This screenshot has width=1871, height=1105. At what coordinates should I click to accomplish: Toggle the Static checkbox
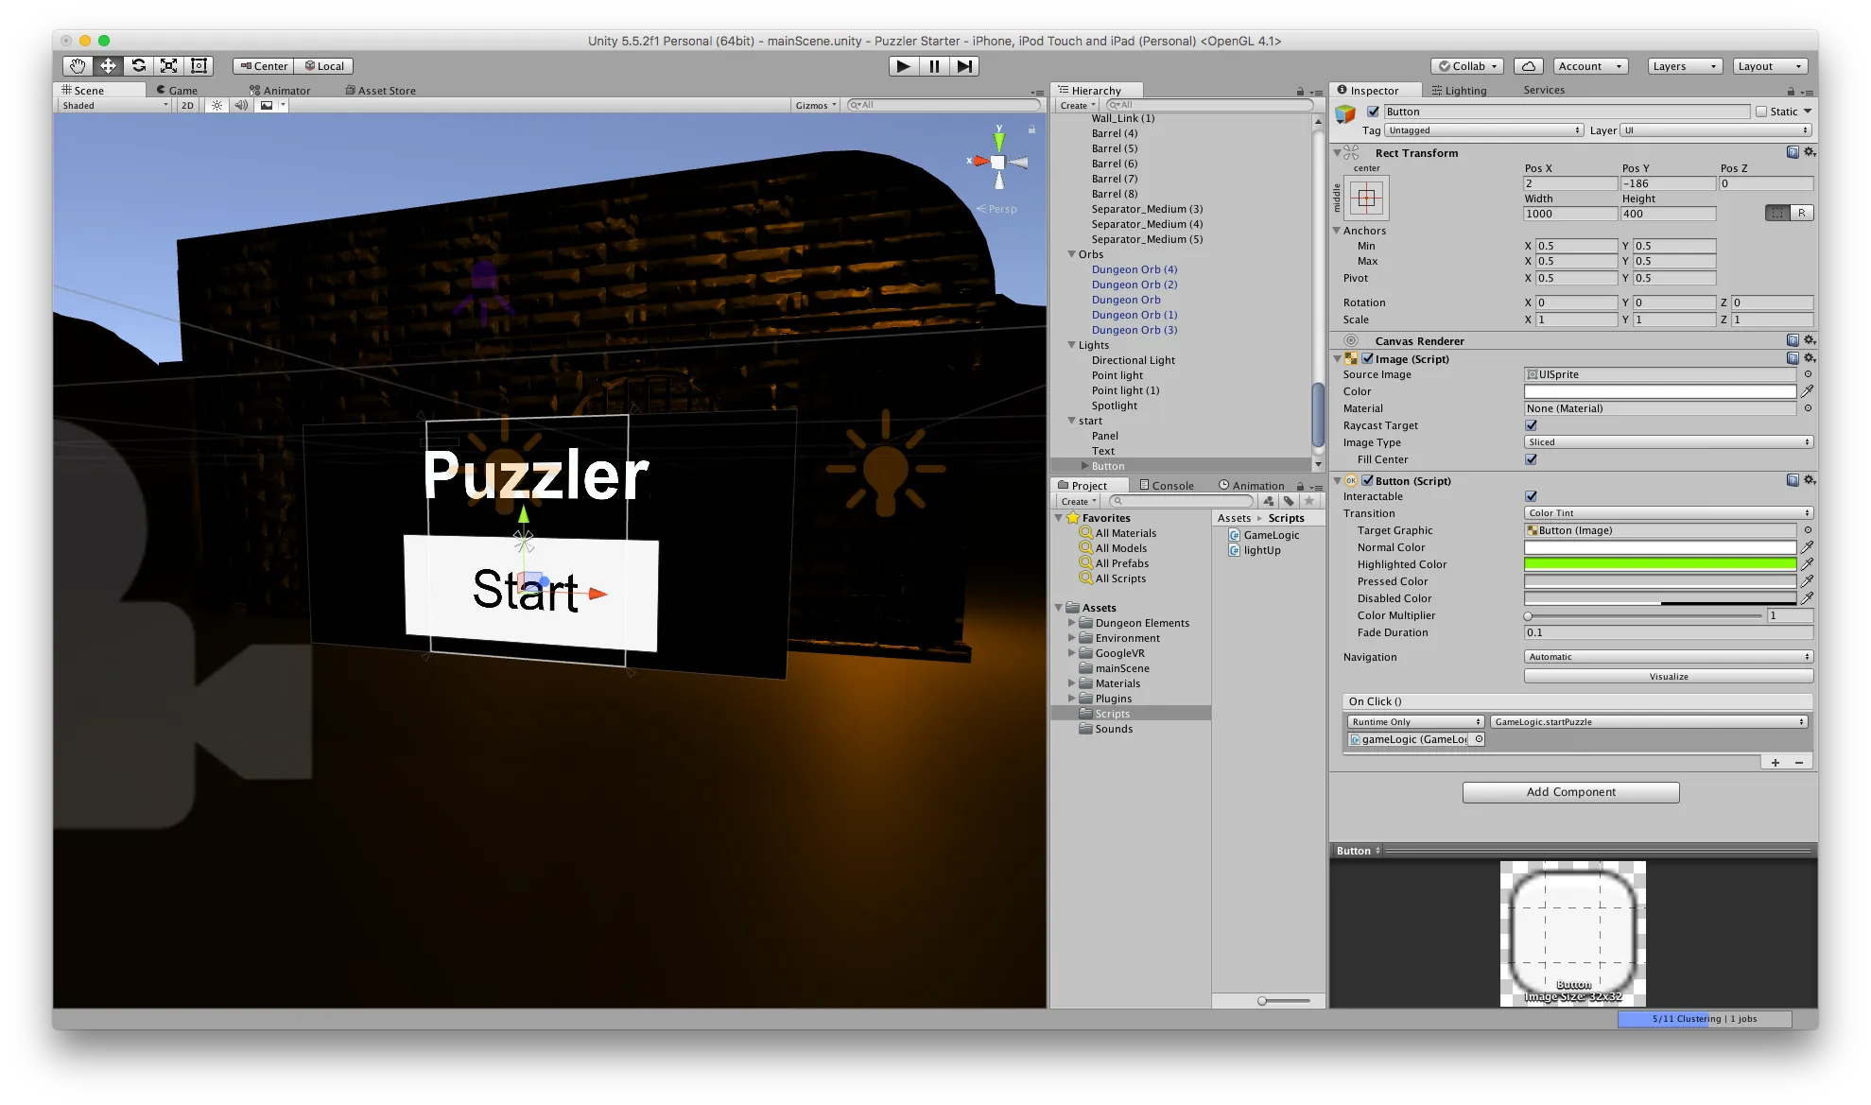pos(1761,112)
